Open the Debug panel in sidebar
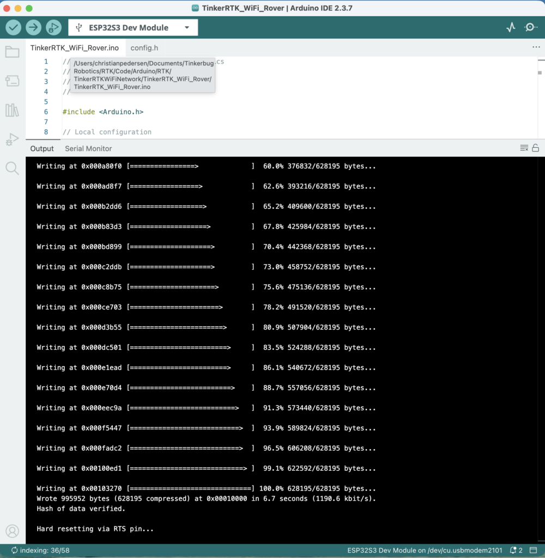545x558 pixels. [x=12, y=139]
